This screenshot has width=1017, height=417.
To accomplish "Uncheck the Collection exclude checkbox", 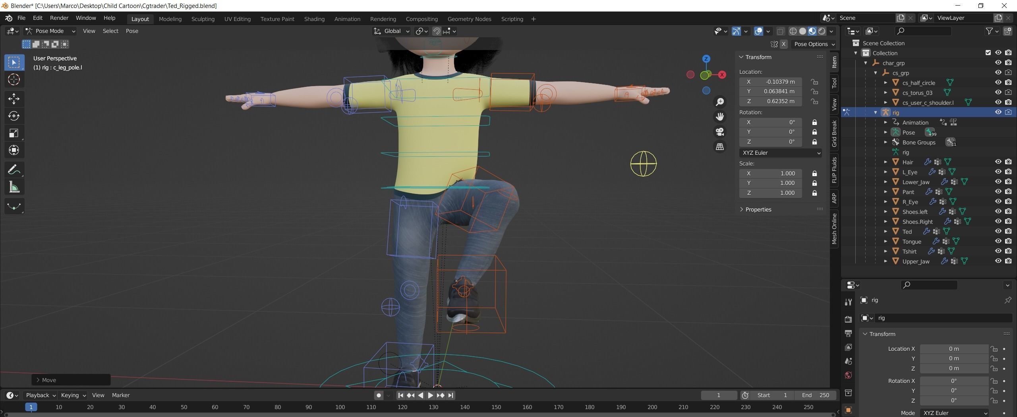I will tap(988, 53).
